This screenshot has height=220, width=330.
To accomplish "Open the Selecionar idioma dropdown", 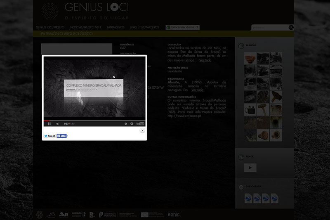I will coord(183,27).
